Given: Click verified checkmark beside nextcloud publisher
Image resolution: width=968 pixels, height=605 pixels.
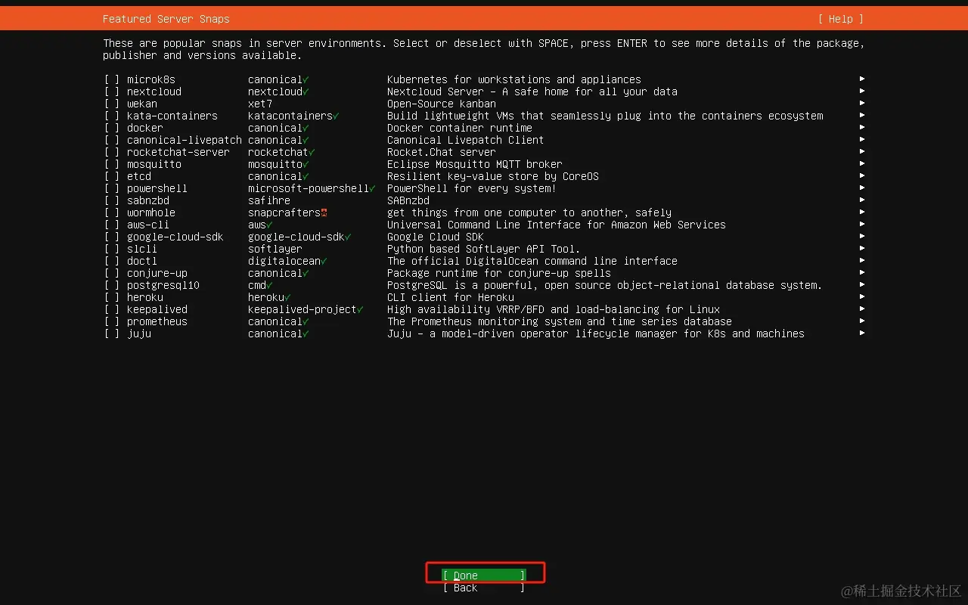Looking at the screenshot, I should pos(306,92).
